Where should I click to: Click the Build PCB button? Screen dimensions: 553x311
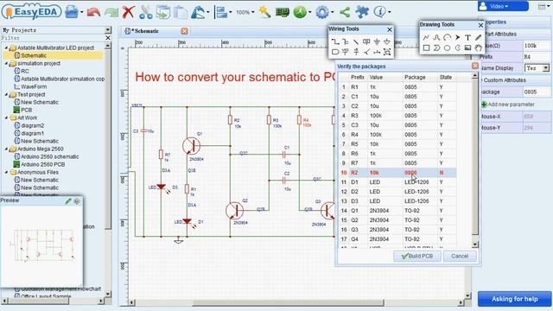click(416, 256)
